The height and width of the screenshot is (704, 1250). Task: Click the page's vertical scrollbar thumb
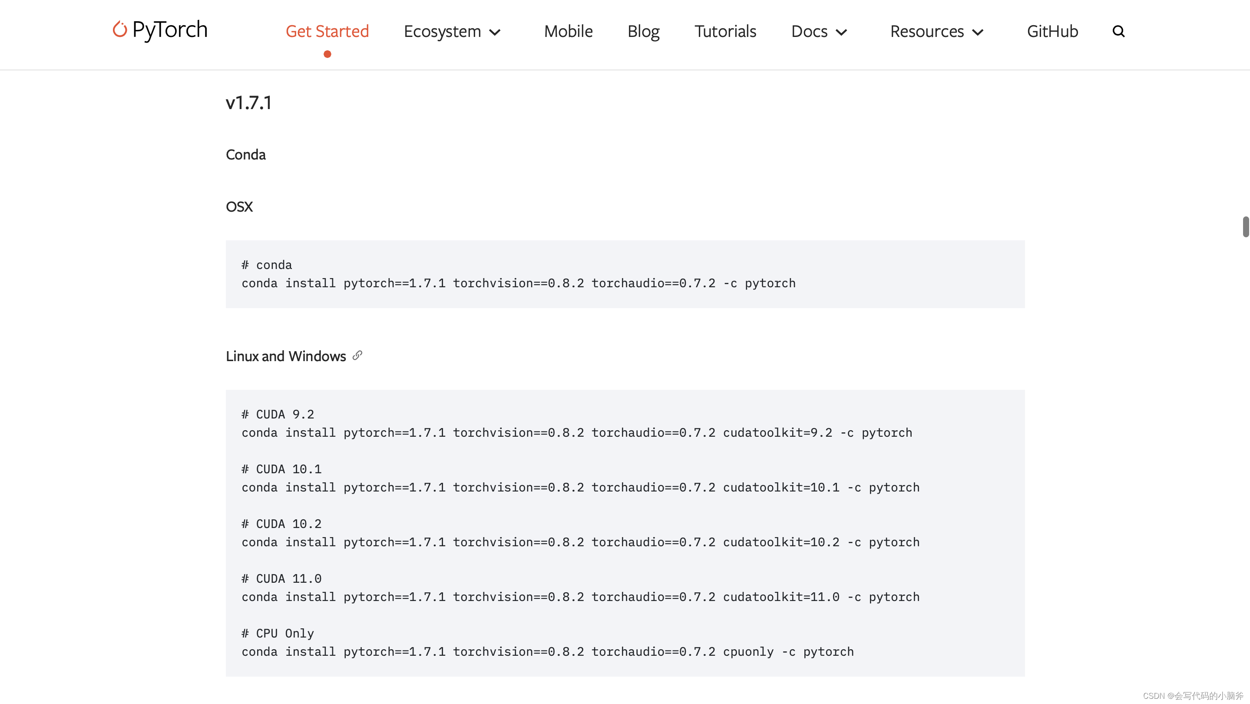coord(1245,227)
